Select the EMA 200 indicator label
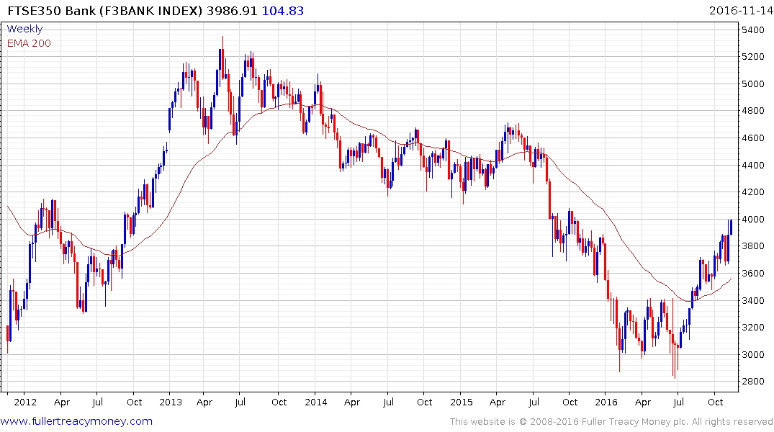Viewport: 774px width, 432px height. point(29,43)
